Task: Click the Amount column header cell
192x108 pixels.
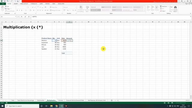Action: 69,38
